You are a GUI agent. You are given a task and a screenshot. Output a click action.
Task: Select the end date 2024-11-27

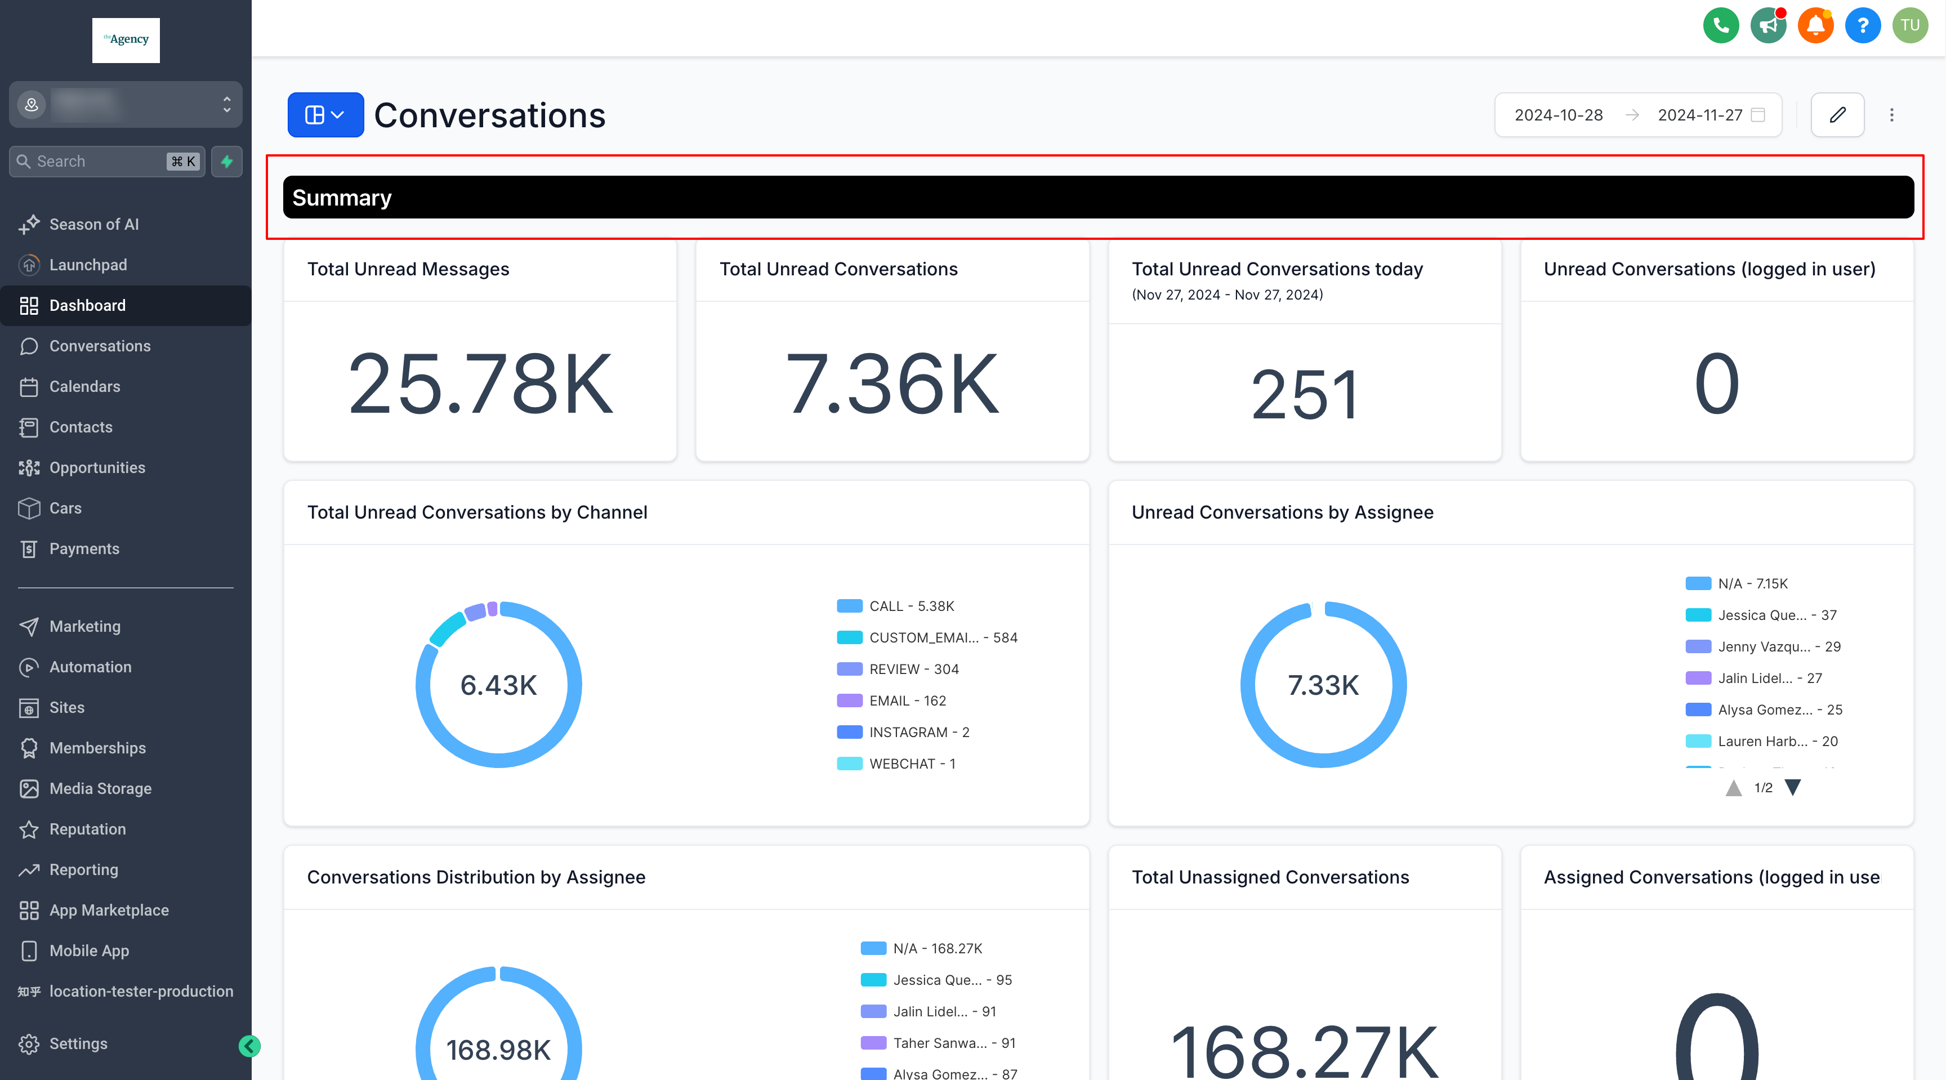coord(1700,115)
